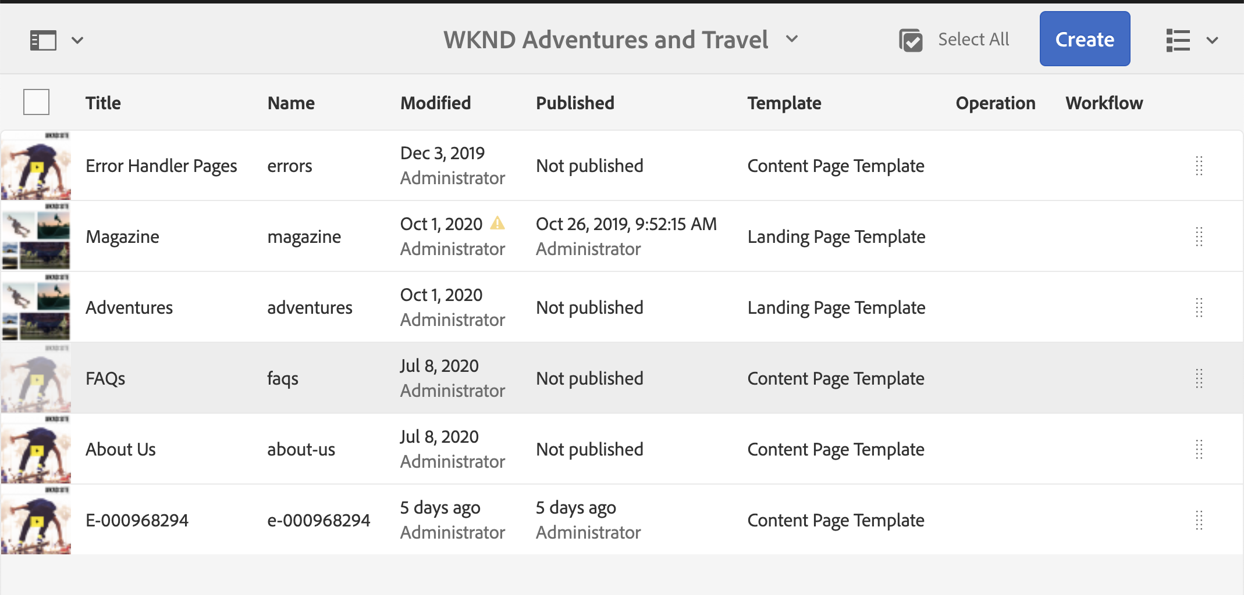Click the warning icon beside Magazine's modified date
1244x595 pixels.
(497, 223)
